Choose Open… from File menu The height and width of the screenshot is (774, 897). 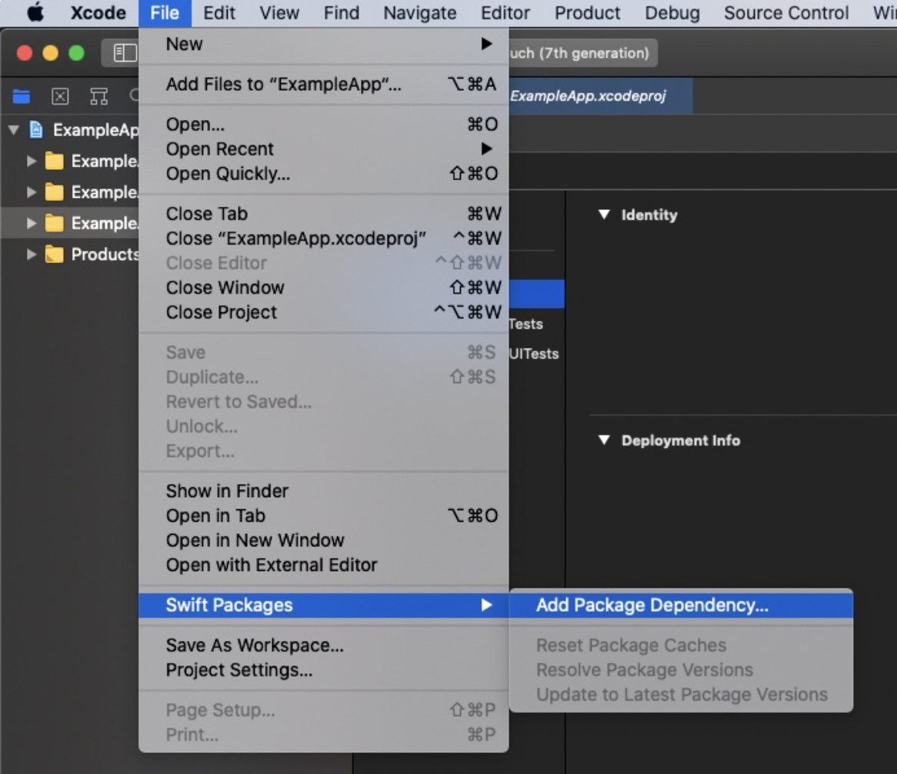[x=323, y=124]
